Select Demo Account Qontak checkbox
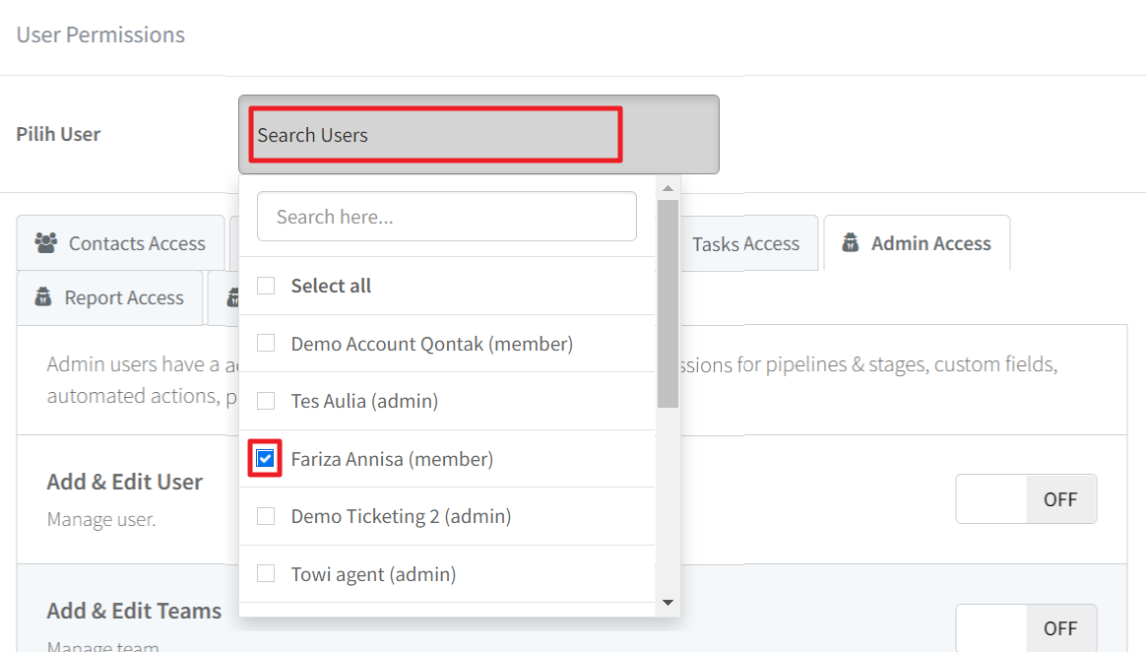The image size is (1146, 652). tap(266, 344)
